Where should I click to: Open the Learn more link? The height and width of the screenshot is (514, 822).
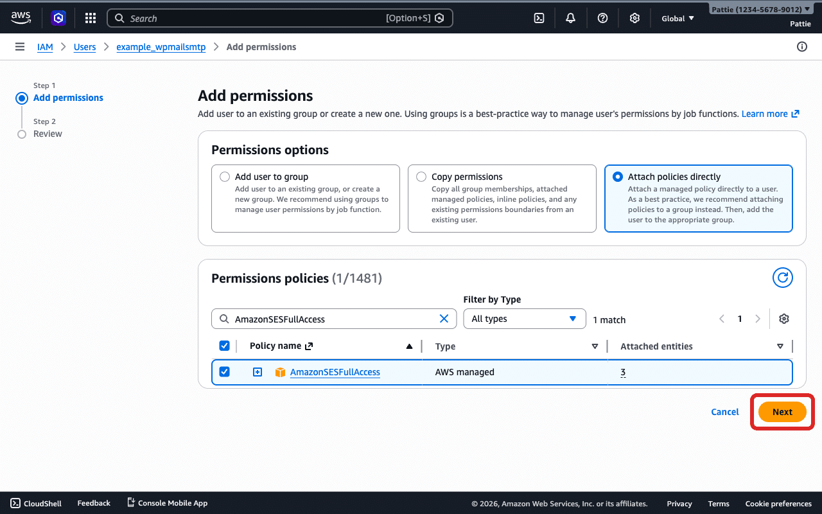(770, 114)
